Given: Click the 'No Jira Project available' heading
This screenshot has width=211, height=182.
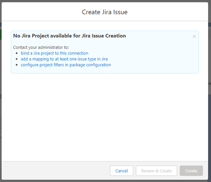Looking at the screenshot, I should 70,36.
